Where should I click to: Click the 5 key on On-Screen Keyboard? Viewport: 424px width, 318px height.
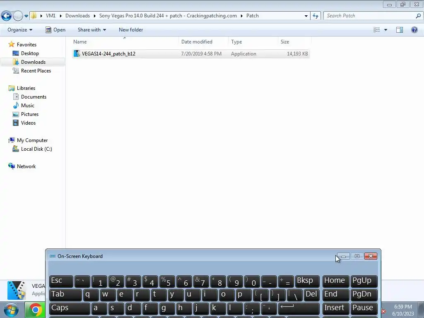tap(167, 281)
